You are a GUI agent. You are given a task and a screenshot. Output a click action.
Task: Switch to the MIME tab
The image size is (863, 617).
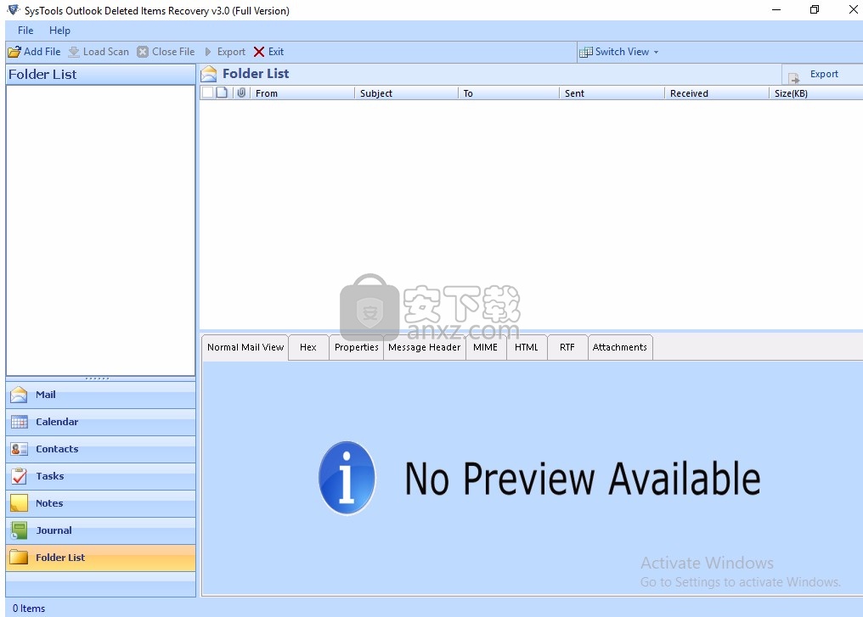[486, 348]
